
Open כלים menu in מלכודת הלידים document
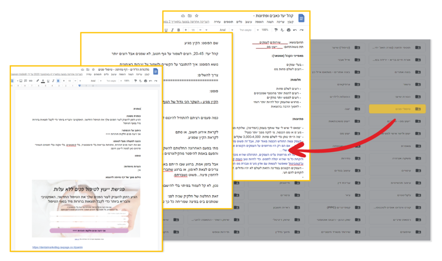[106, 74]
